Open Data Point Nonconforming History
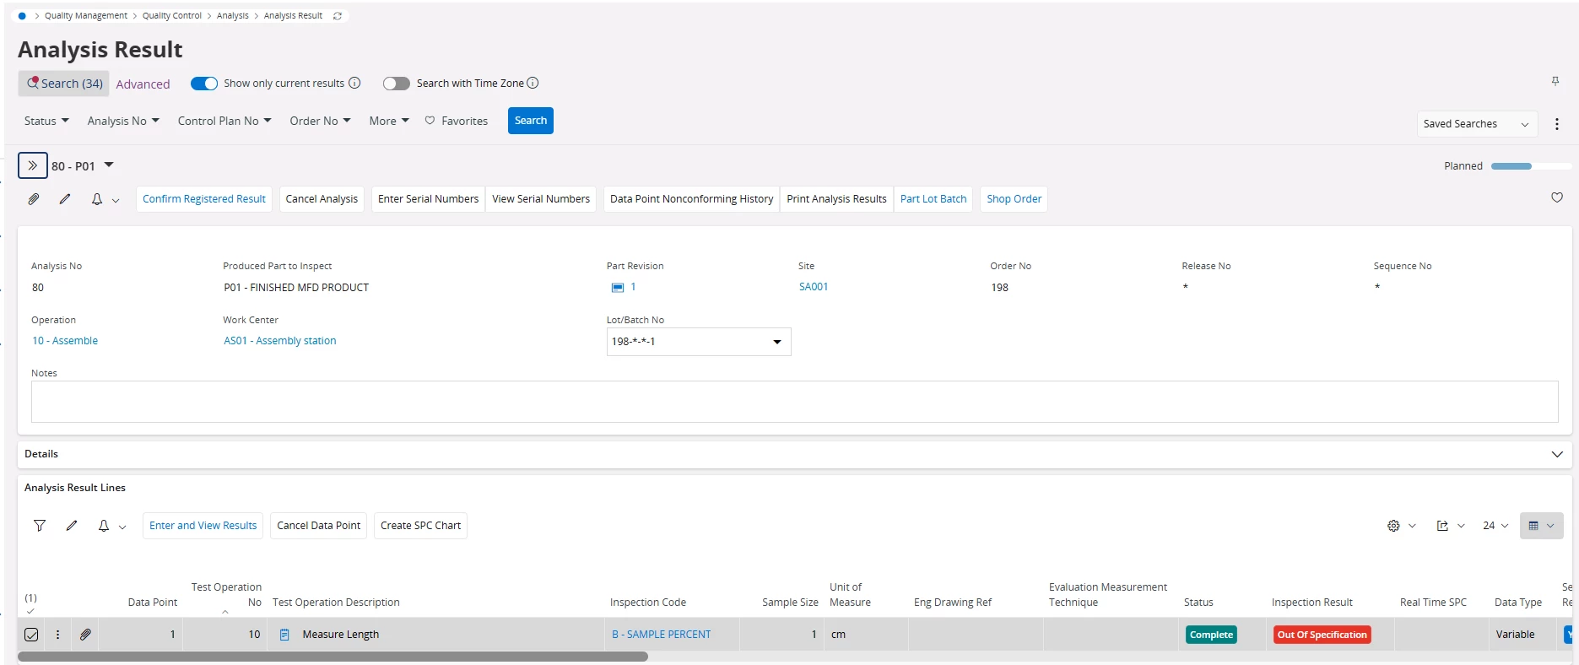 click(x=691, y=199)
